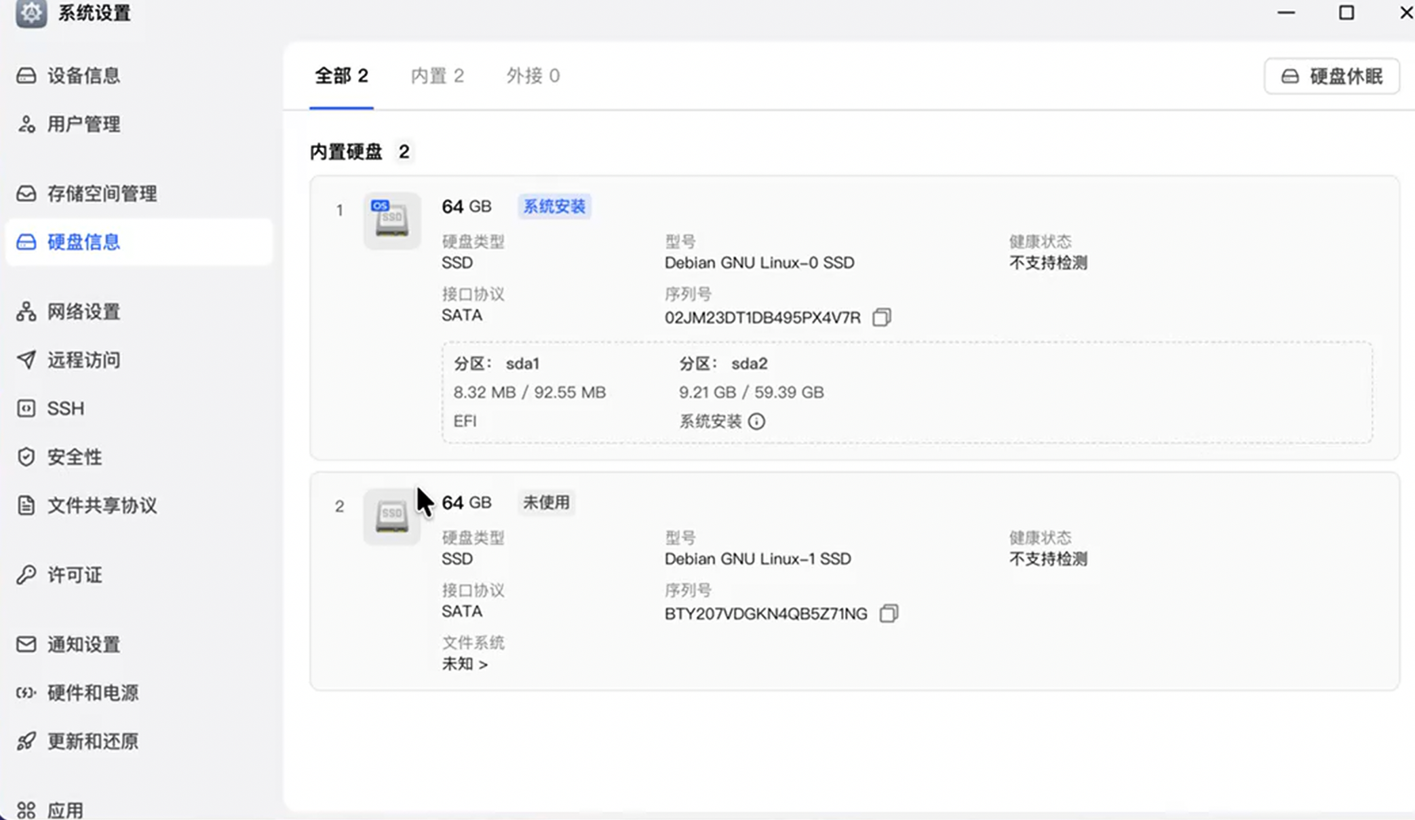Expand the 未知 file system details

pos(465,664)
